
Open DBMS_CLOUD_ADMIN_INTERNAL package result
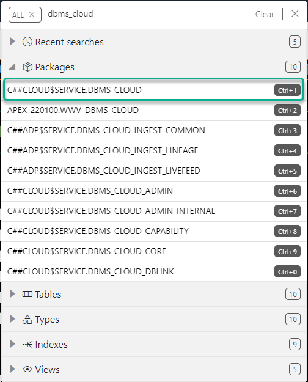154,211
